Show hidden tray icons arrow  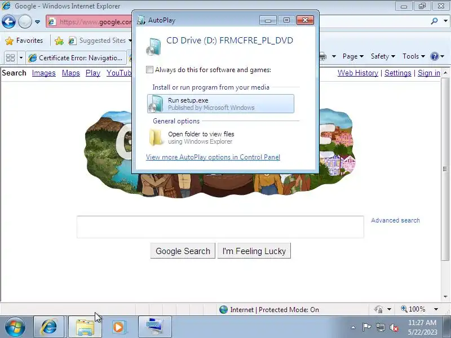[x=353, y=327]
